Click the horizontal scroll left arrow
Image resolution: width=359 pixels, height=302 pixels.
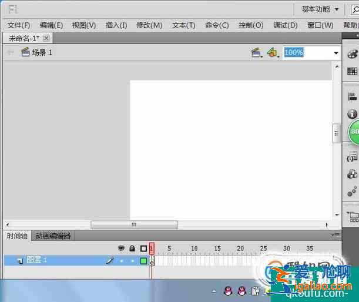coord(8,224)
